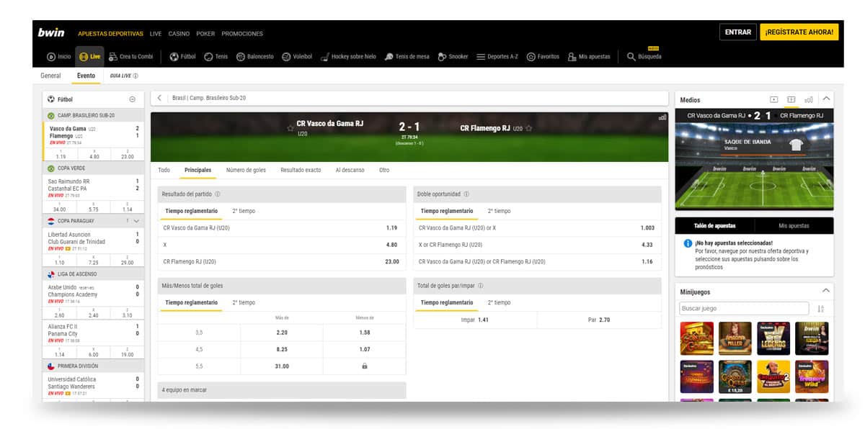Favorite CR Flamengo RJ star
The height and width of the screenshot is (429, 865).
(528, 128)
